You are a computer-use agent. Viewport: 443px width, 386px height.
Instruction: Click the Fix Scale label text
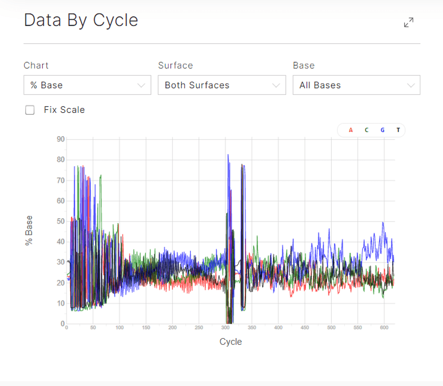click(x=64, y=110)
